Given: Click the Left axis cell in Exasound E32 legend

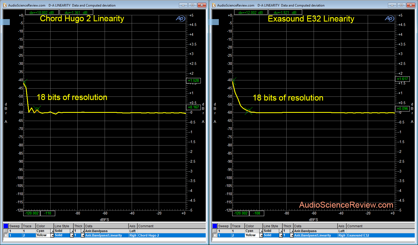Looking at the screenshot, I should point(342,231).
